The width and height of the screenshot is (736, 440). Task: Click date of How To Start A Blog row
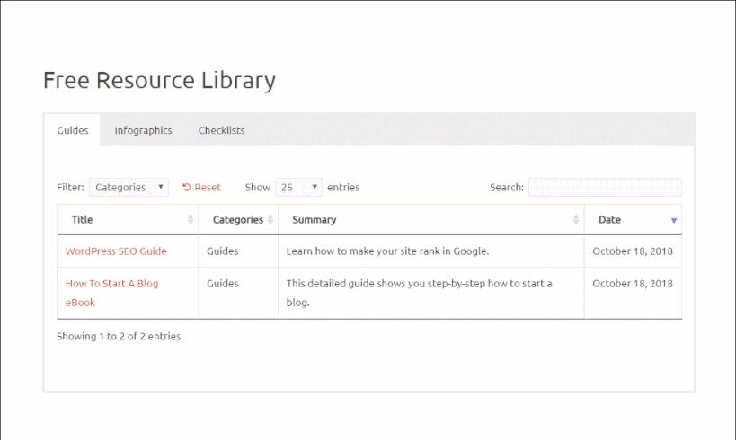point(633,284)
